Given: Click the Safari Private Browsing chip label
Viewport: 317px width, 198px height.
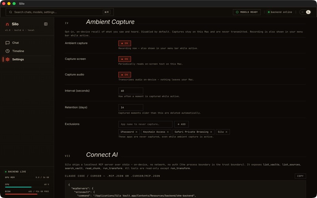Looking at the screenshot, I should click(191, 132).
